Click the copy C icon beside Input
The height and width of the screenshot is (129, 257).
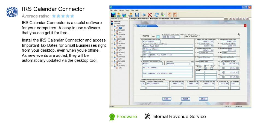click(x=237, y=19)
